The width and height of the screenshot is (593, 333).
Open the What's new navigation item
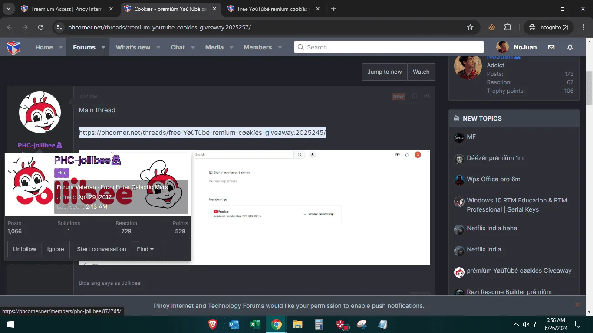click(x=133, y=47)
